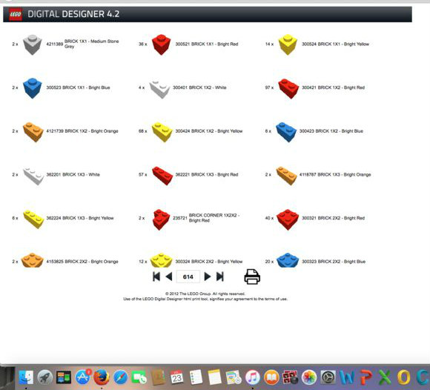Open Reminders from the dock
The height and width of the screenshot is (390, 430).
[196, 377]
